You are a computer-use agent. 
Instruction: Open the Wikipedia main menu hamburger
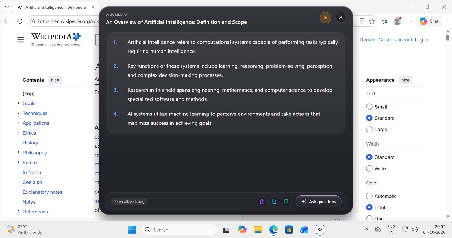click(21, 40)
